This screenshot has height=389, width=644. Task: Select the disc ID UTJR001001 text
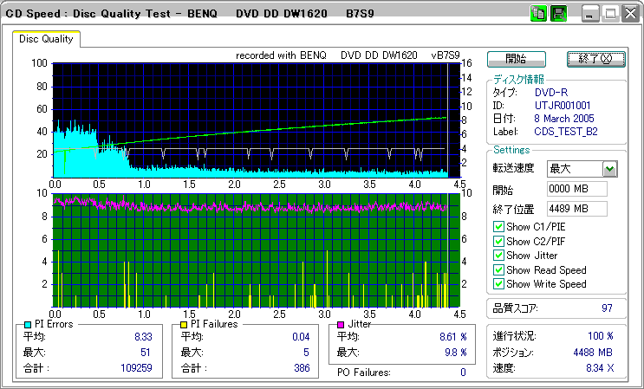coord(563,106)
